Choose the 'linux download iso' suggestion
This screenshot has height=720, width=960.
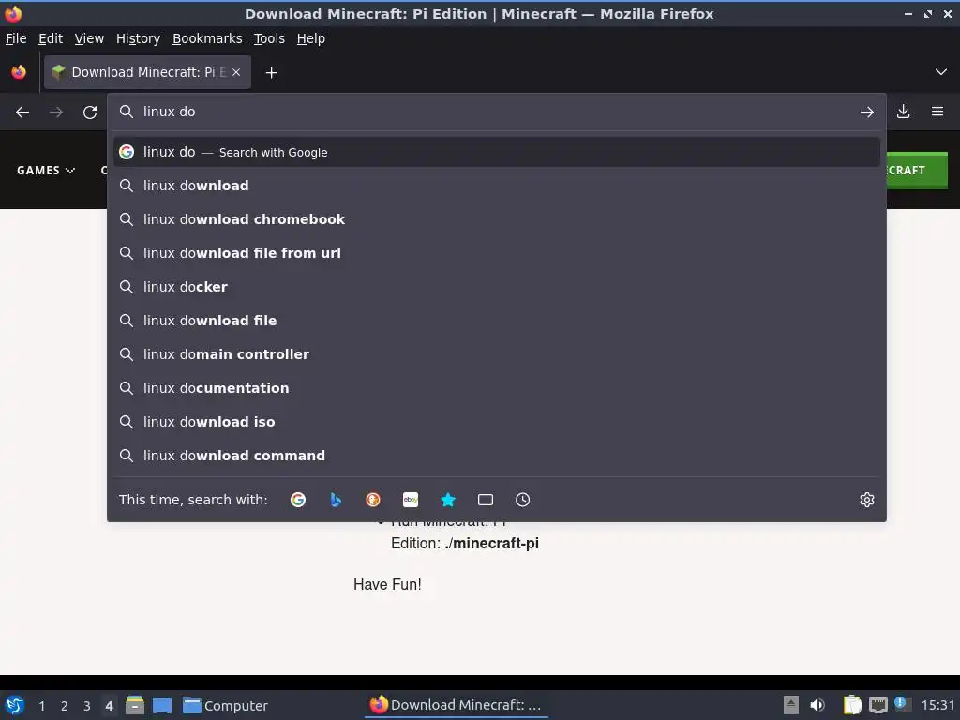(x=497, y=421)
